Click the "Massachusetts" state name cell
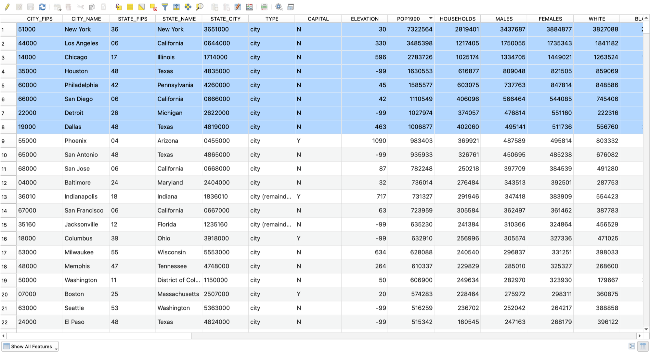Screen dimensions: 650x353 179,294
